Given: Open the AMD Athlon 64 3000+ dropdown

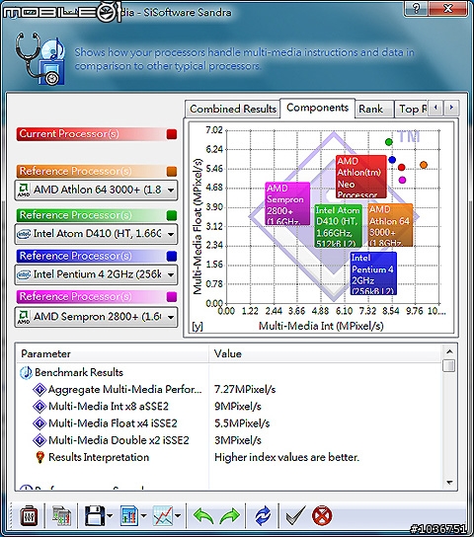Looking at the screenshot, I should click(96, 191).
